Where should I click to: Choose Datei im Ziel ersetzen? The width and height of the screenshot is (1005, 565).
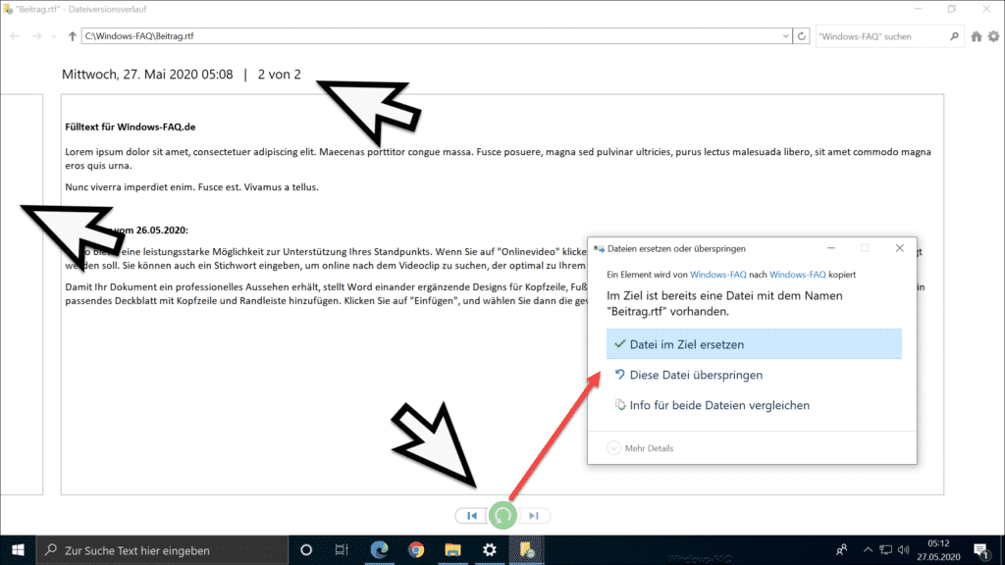click(x=754, y=344)
